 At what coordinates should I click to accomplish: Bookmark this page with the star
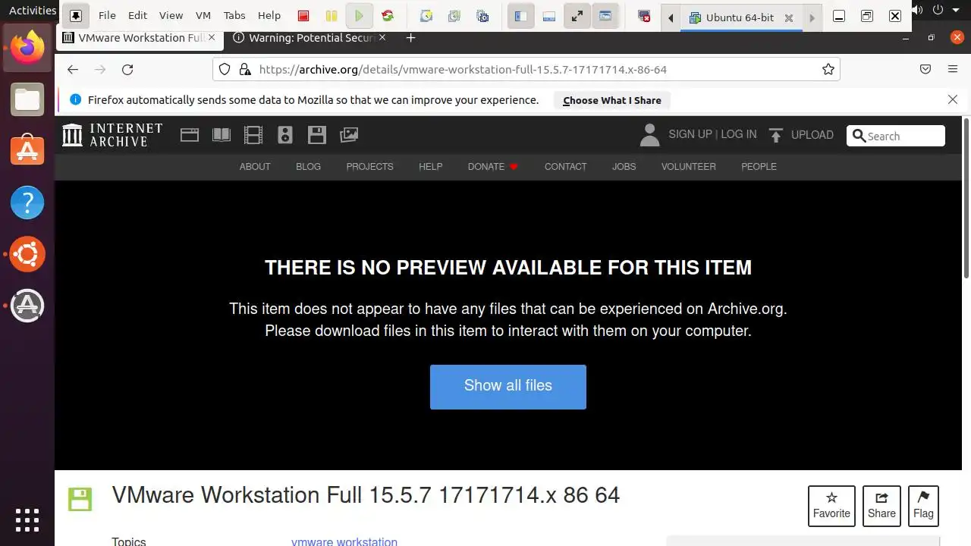(x=828, y=69)
